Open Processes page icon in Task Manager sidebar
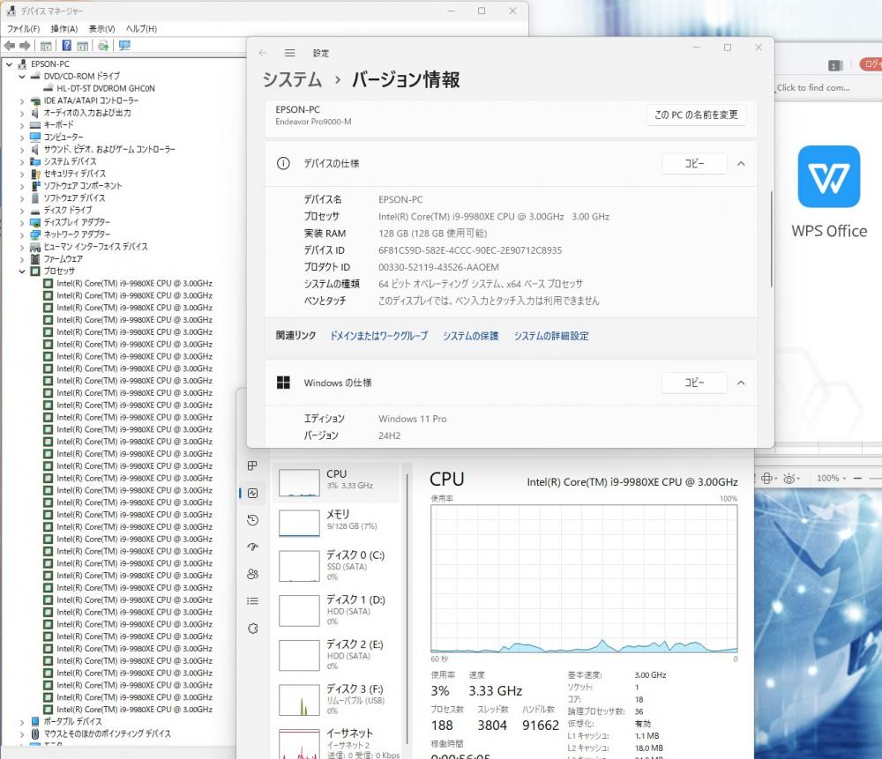The image size is (882, 759). point(252,465)
